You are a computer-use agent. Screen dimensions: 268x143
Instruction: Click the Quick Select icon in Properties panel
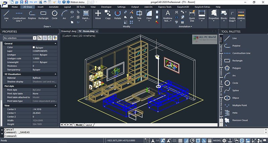click(x=55, y=38)
